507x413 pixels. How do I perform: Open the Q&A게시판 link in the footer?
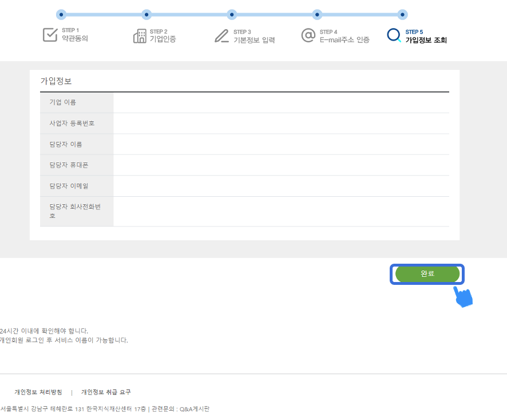195,408
